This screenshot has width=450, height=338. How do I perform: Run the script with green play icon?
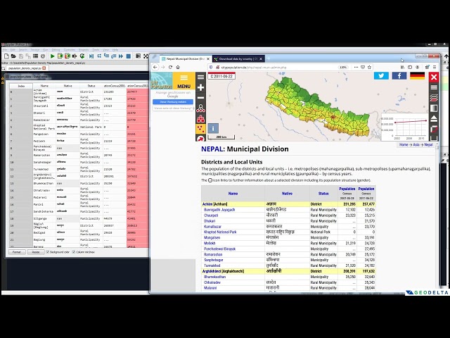[53, 56]
